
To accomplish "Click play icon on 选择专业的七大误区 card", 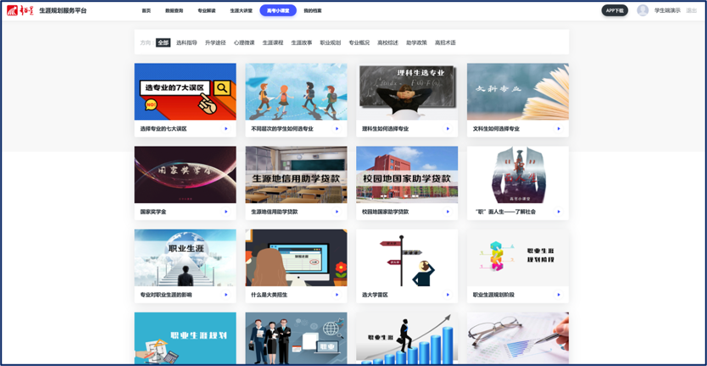I will (x=225, y=129).
